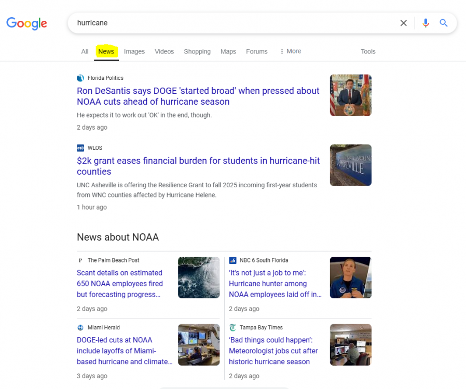
Task: Click the WLOS source logo icon
Action: pos(80,148)
